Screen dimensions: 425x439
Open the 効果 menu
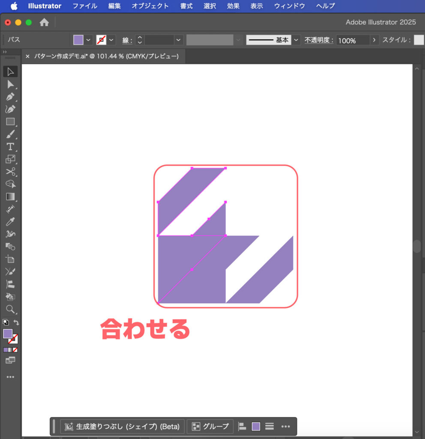click(x=233, y=6)
